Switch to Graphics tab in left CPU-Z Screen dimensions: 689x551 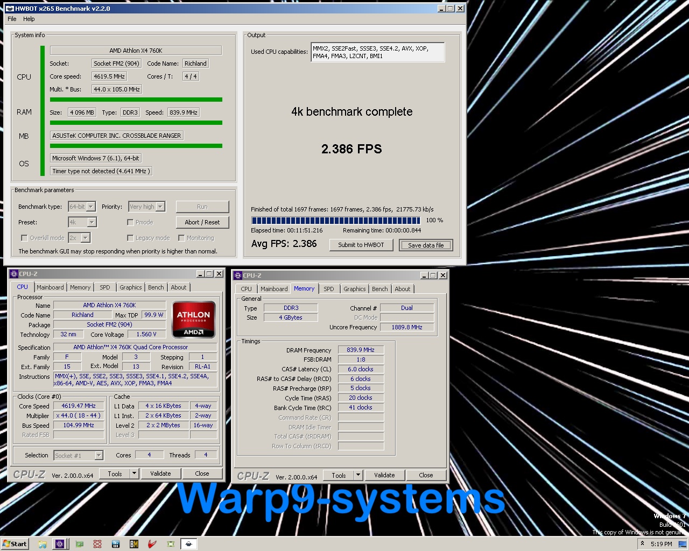[131, 287]
